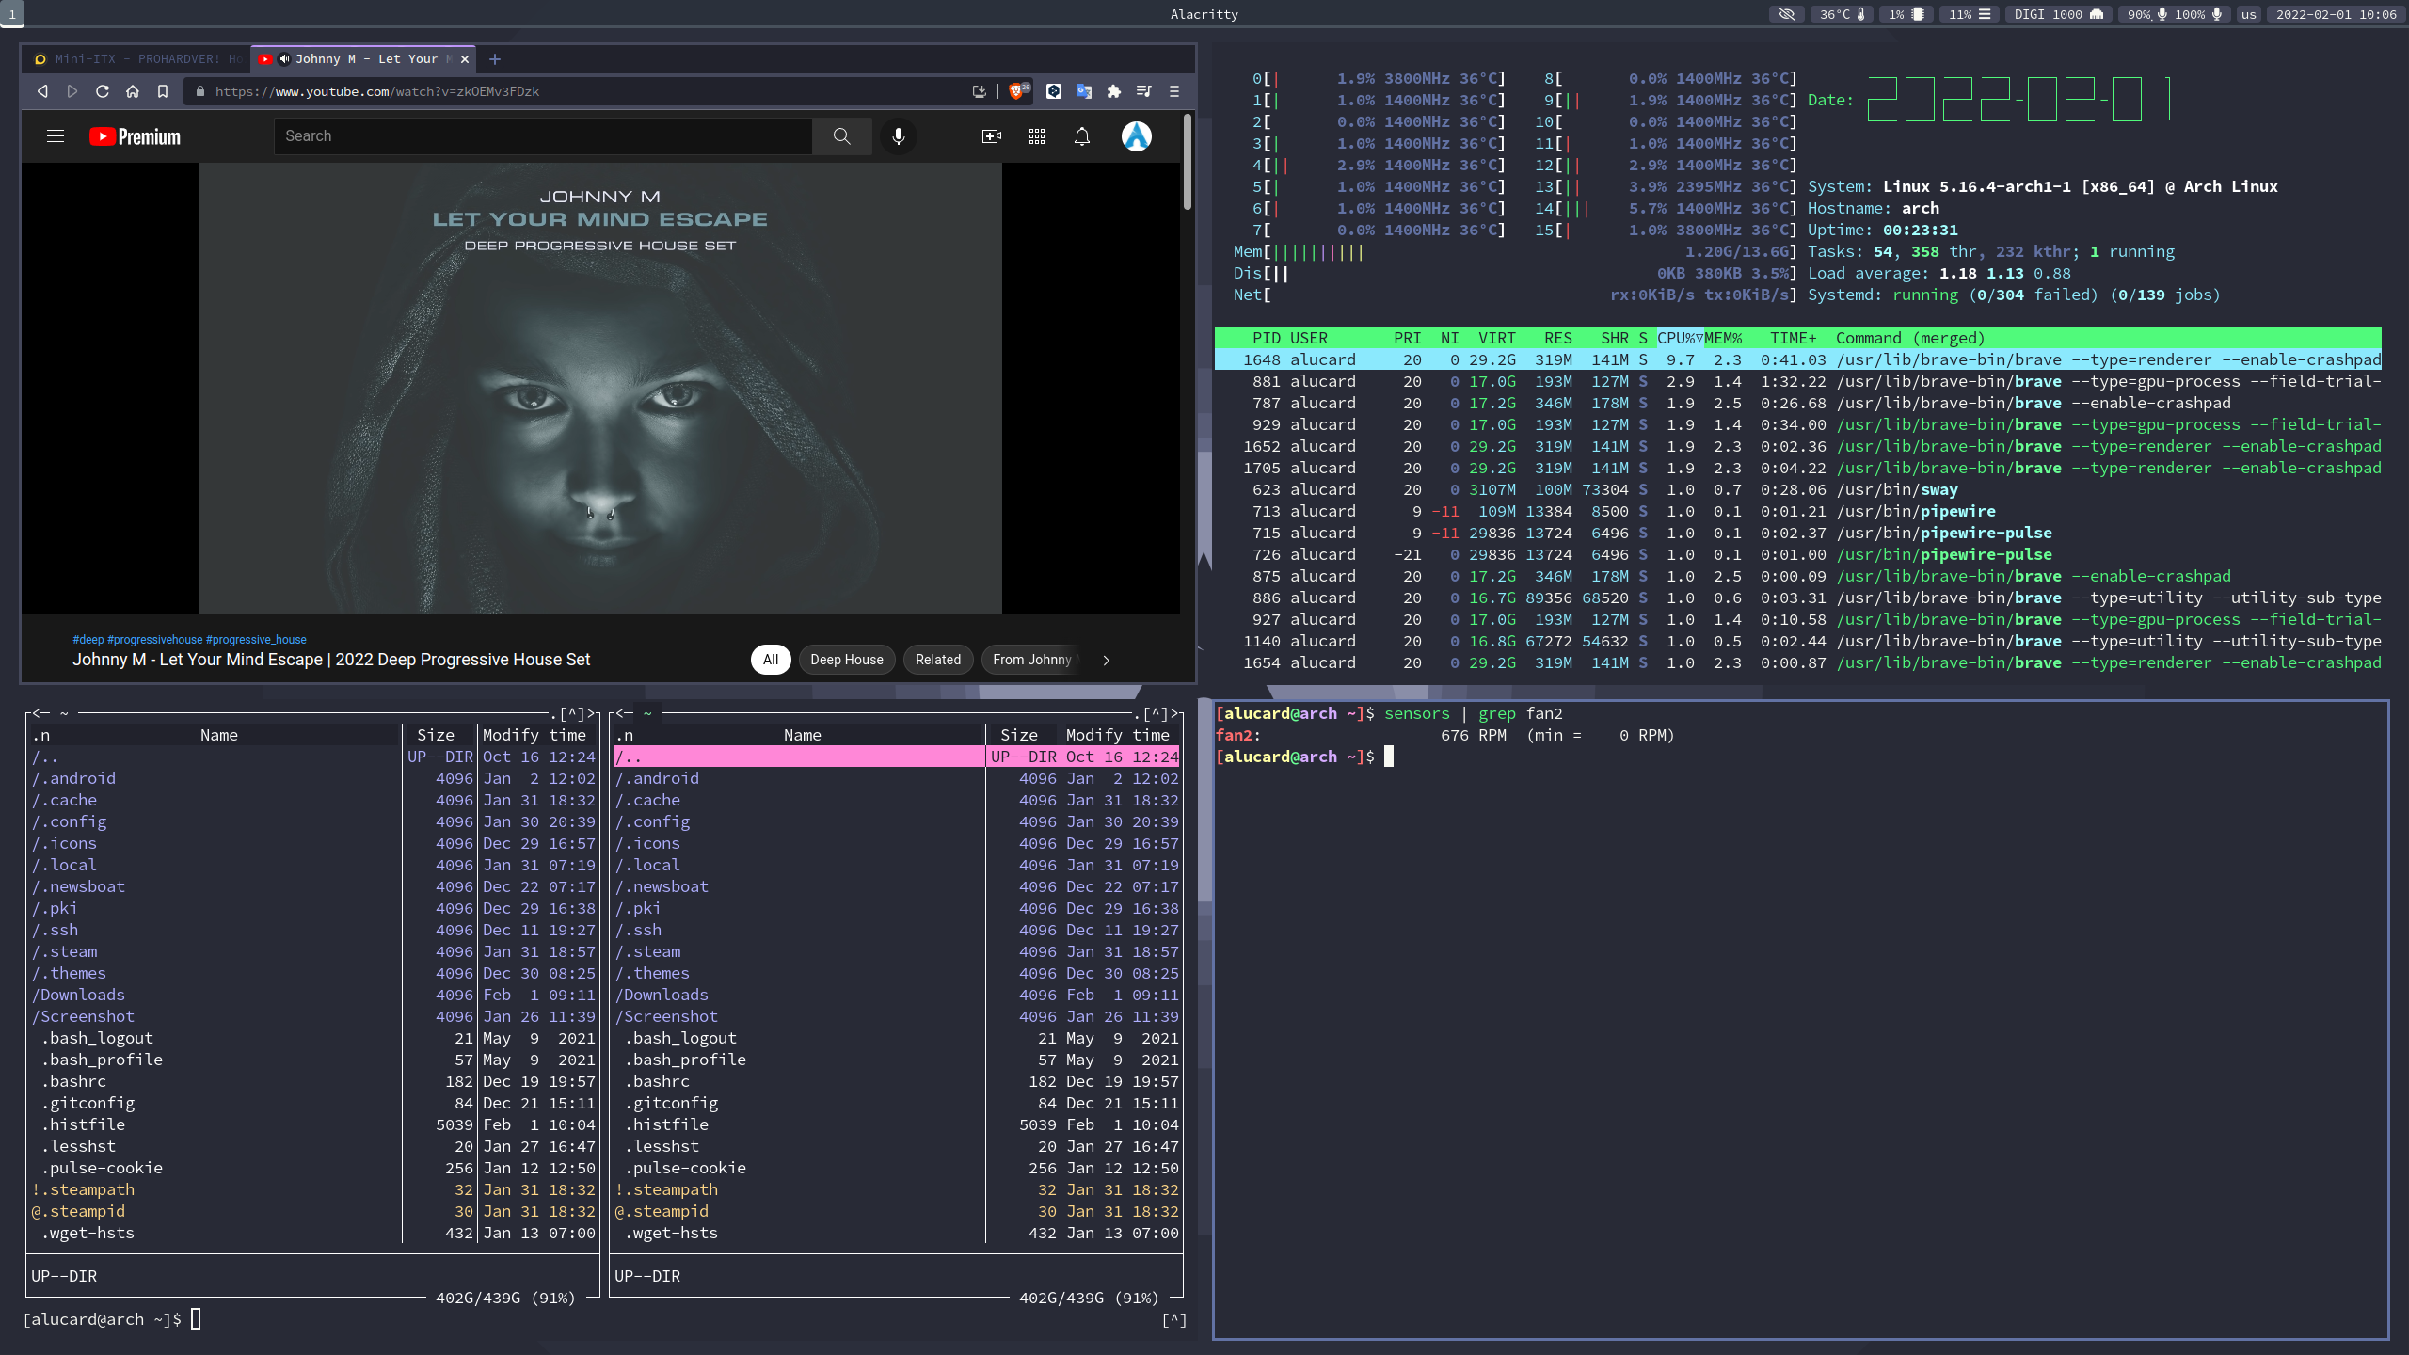Image resolution: width=2409 pixels, height=1355 pixels.
Task: Open the Brave Shields lion icon
Action: pyautogui.click(x=1018, y=91)
